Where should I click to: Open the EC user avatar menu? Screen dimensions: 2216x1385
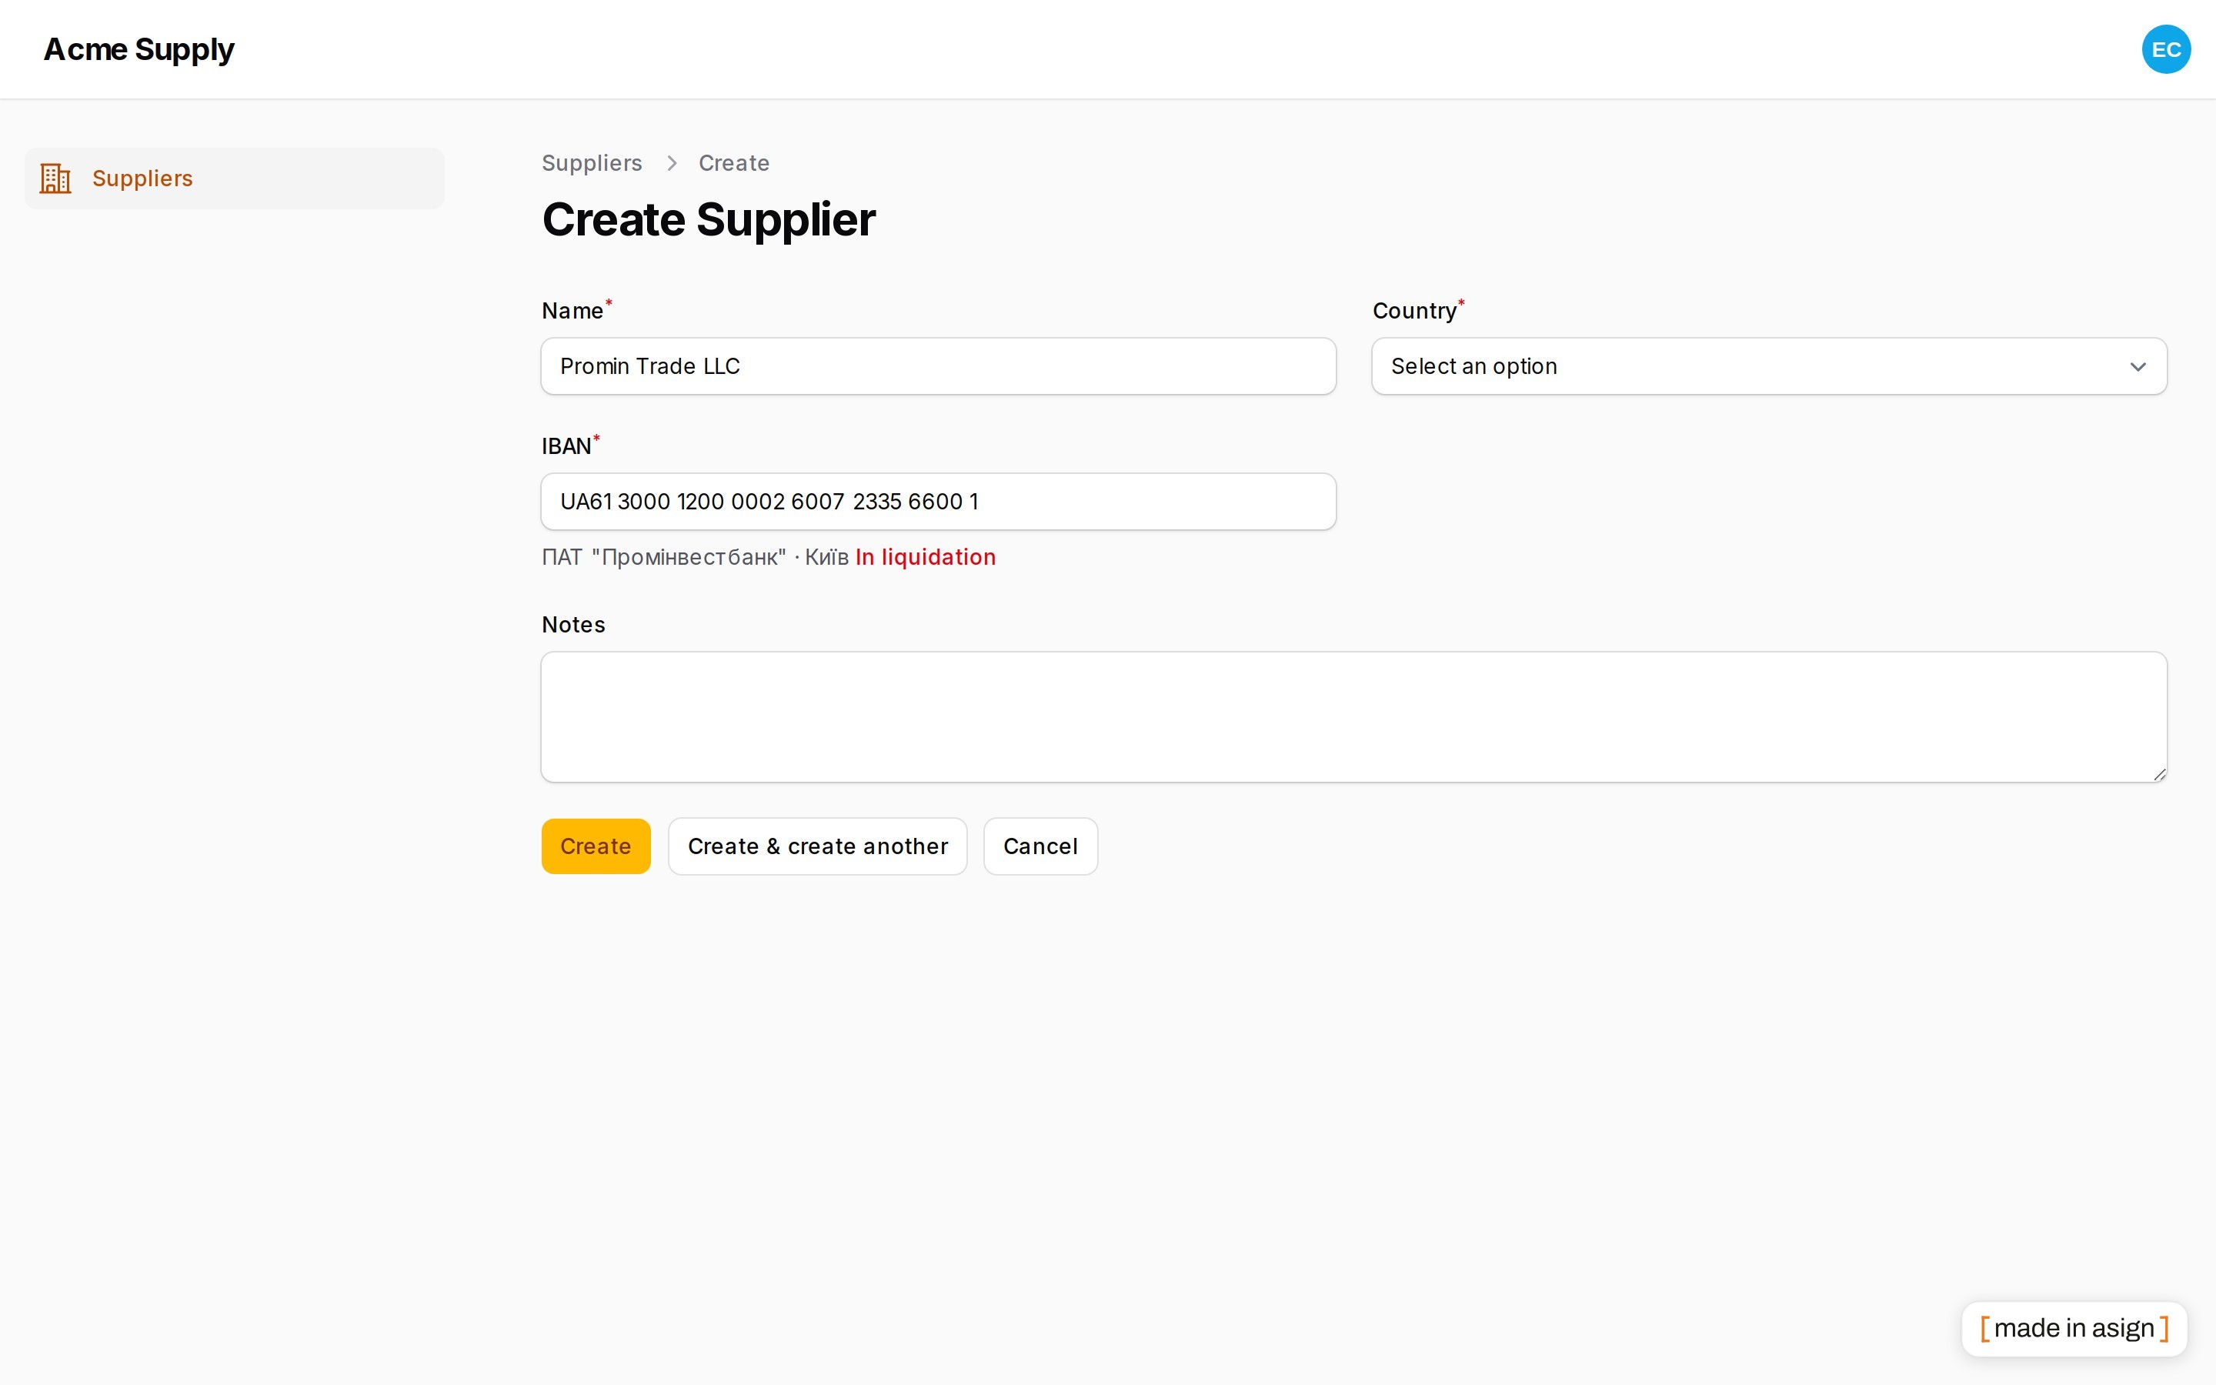click(2166, 49)
